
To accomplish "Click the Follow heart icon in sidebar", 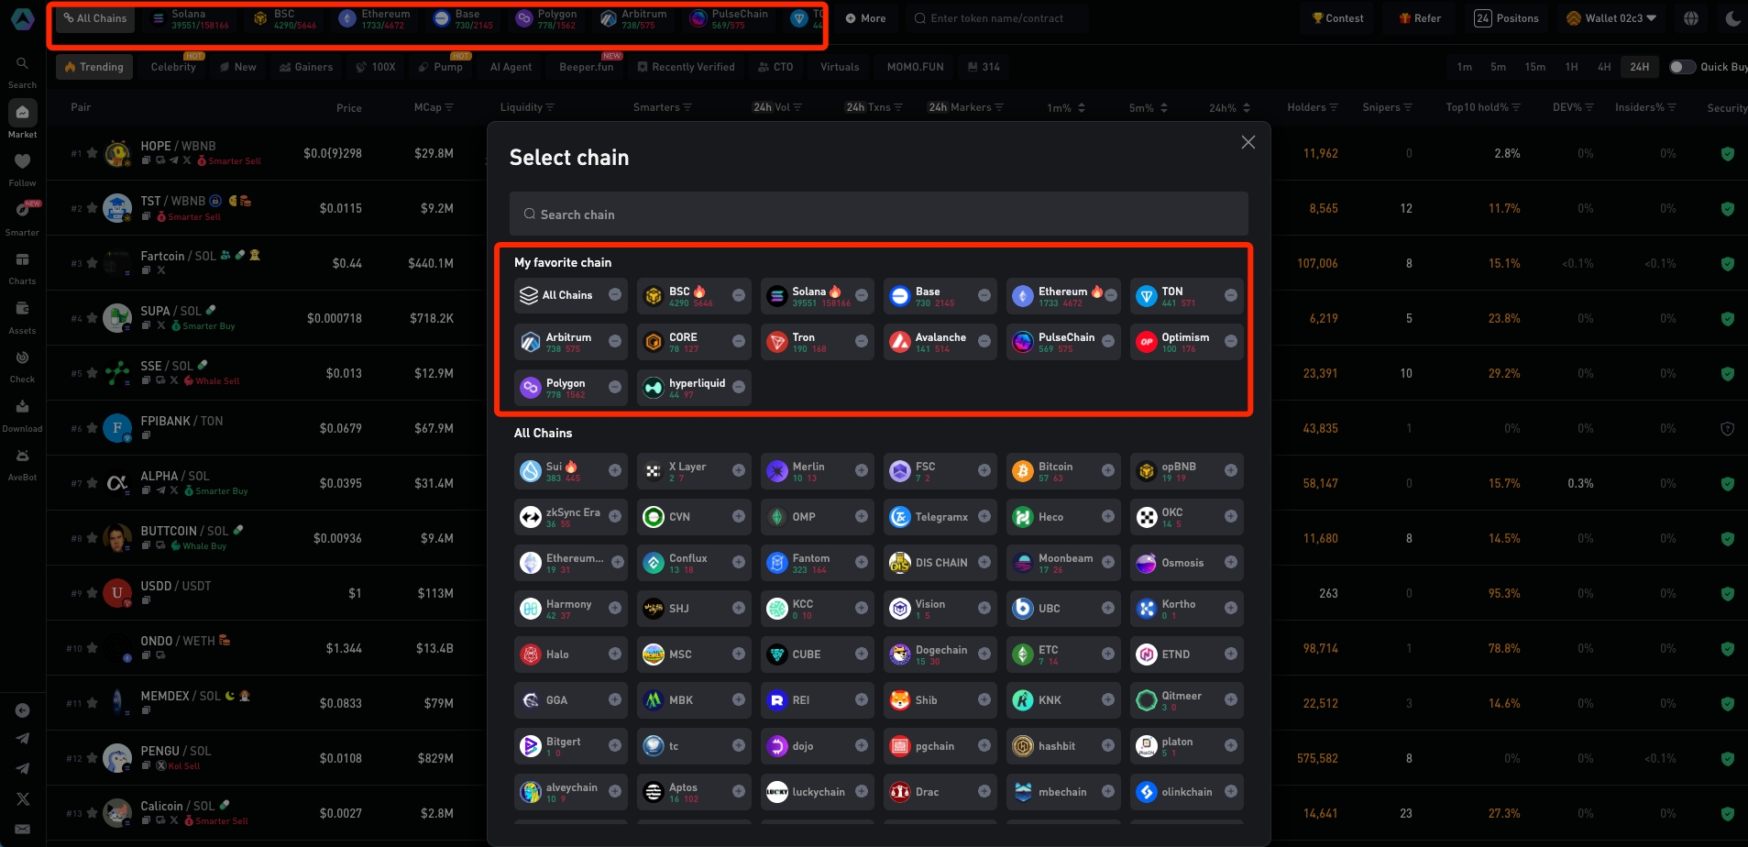I will (x=22, y=162).
